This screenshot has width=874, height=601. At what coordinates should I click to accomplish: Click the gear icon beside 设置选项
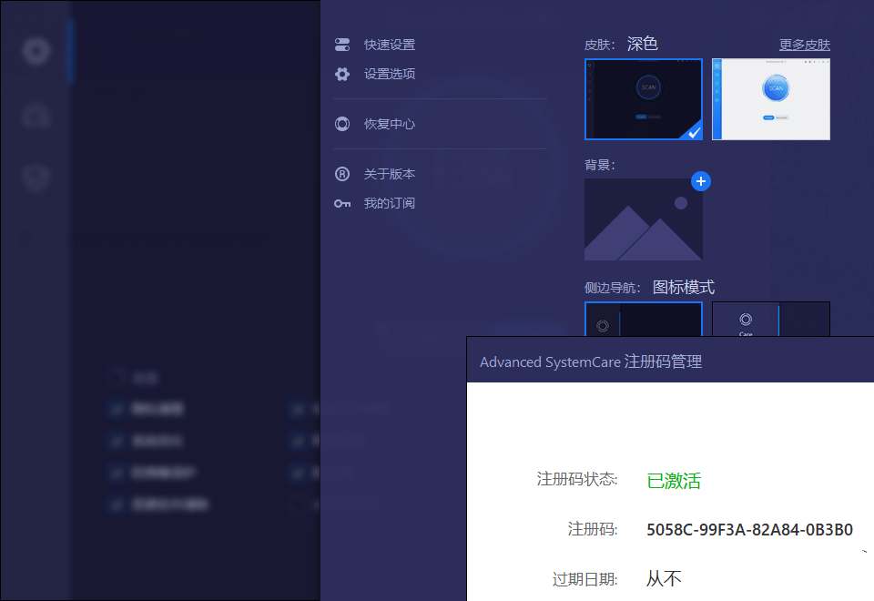click(x=342, y=74)
